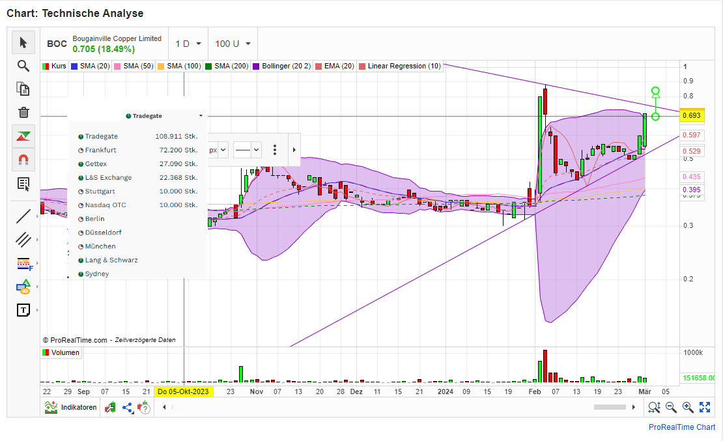Screen dimensions: 723x441
Task: Click the candlestick chart style icon
Action: click(110, 407)
